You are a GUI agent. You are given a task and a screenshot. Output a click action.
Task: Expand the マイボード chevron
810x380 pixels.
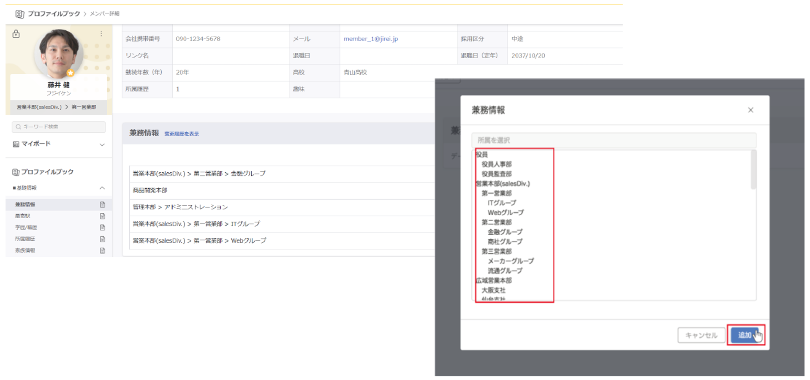click(102, 145)
